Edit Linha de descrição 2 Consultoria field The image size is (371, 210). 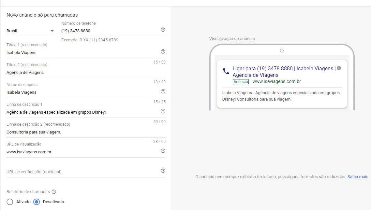click(86, 132)
